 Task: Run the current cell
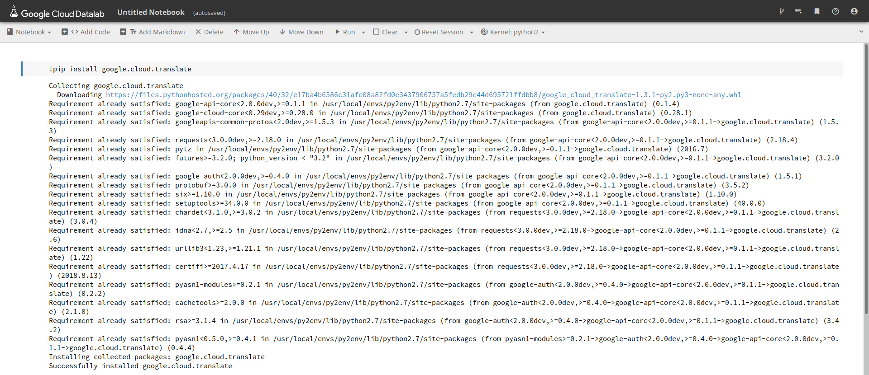coord(345,32)
